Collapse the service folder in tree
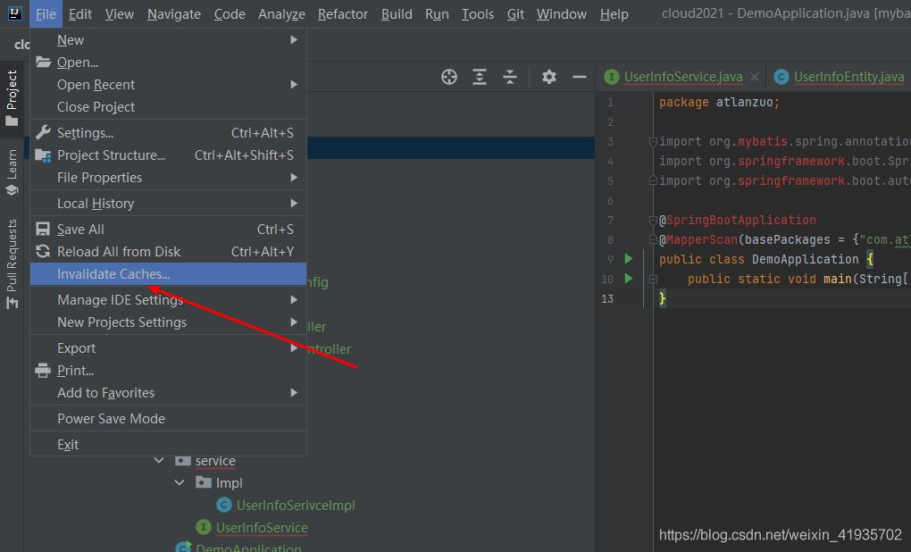The width and height of the screenshot is (911, 552). [159, 461]
